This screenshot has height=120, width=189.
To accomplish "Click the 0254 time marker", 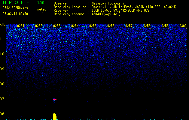I will coord(75,26).
